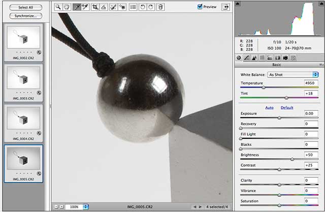Mark image for deletion with trash icon
325x212 pixels.
pyautogui.click(x=160, y=7)
